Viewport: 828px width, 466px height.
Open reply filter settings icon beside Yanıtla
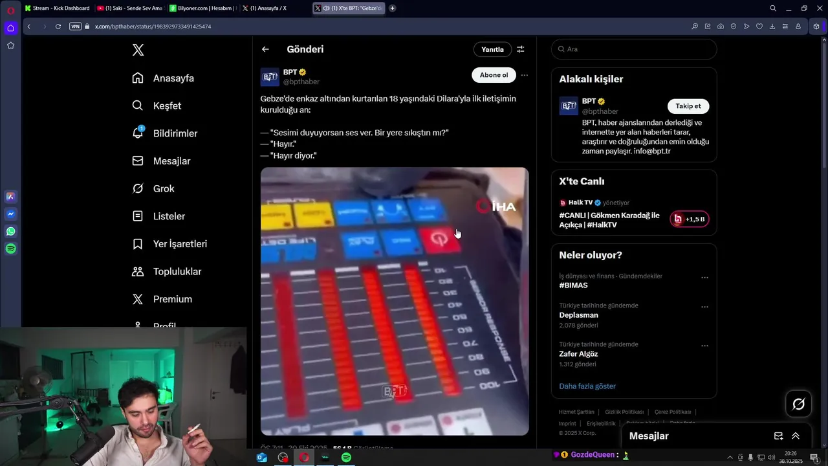pyautogui.click(x=520, y=49)
